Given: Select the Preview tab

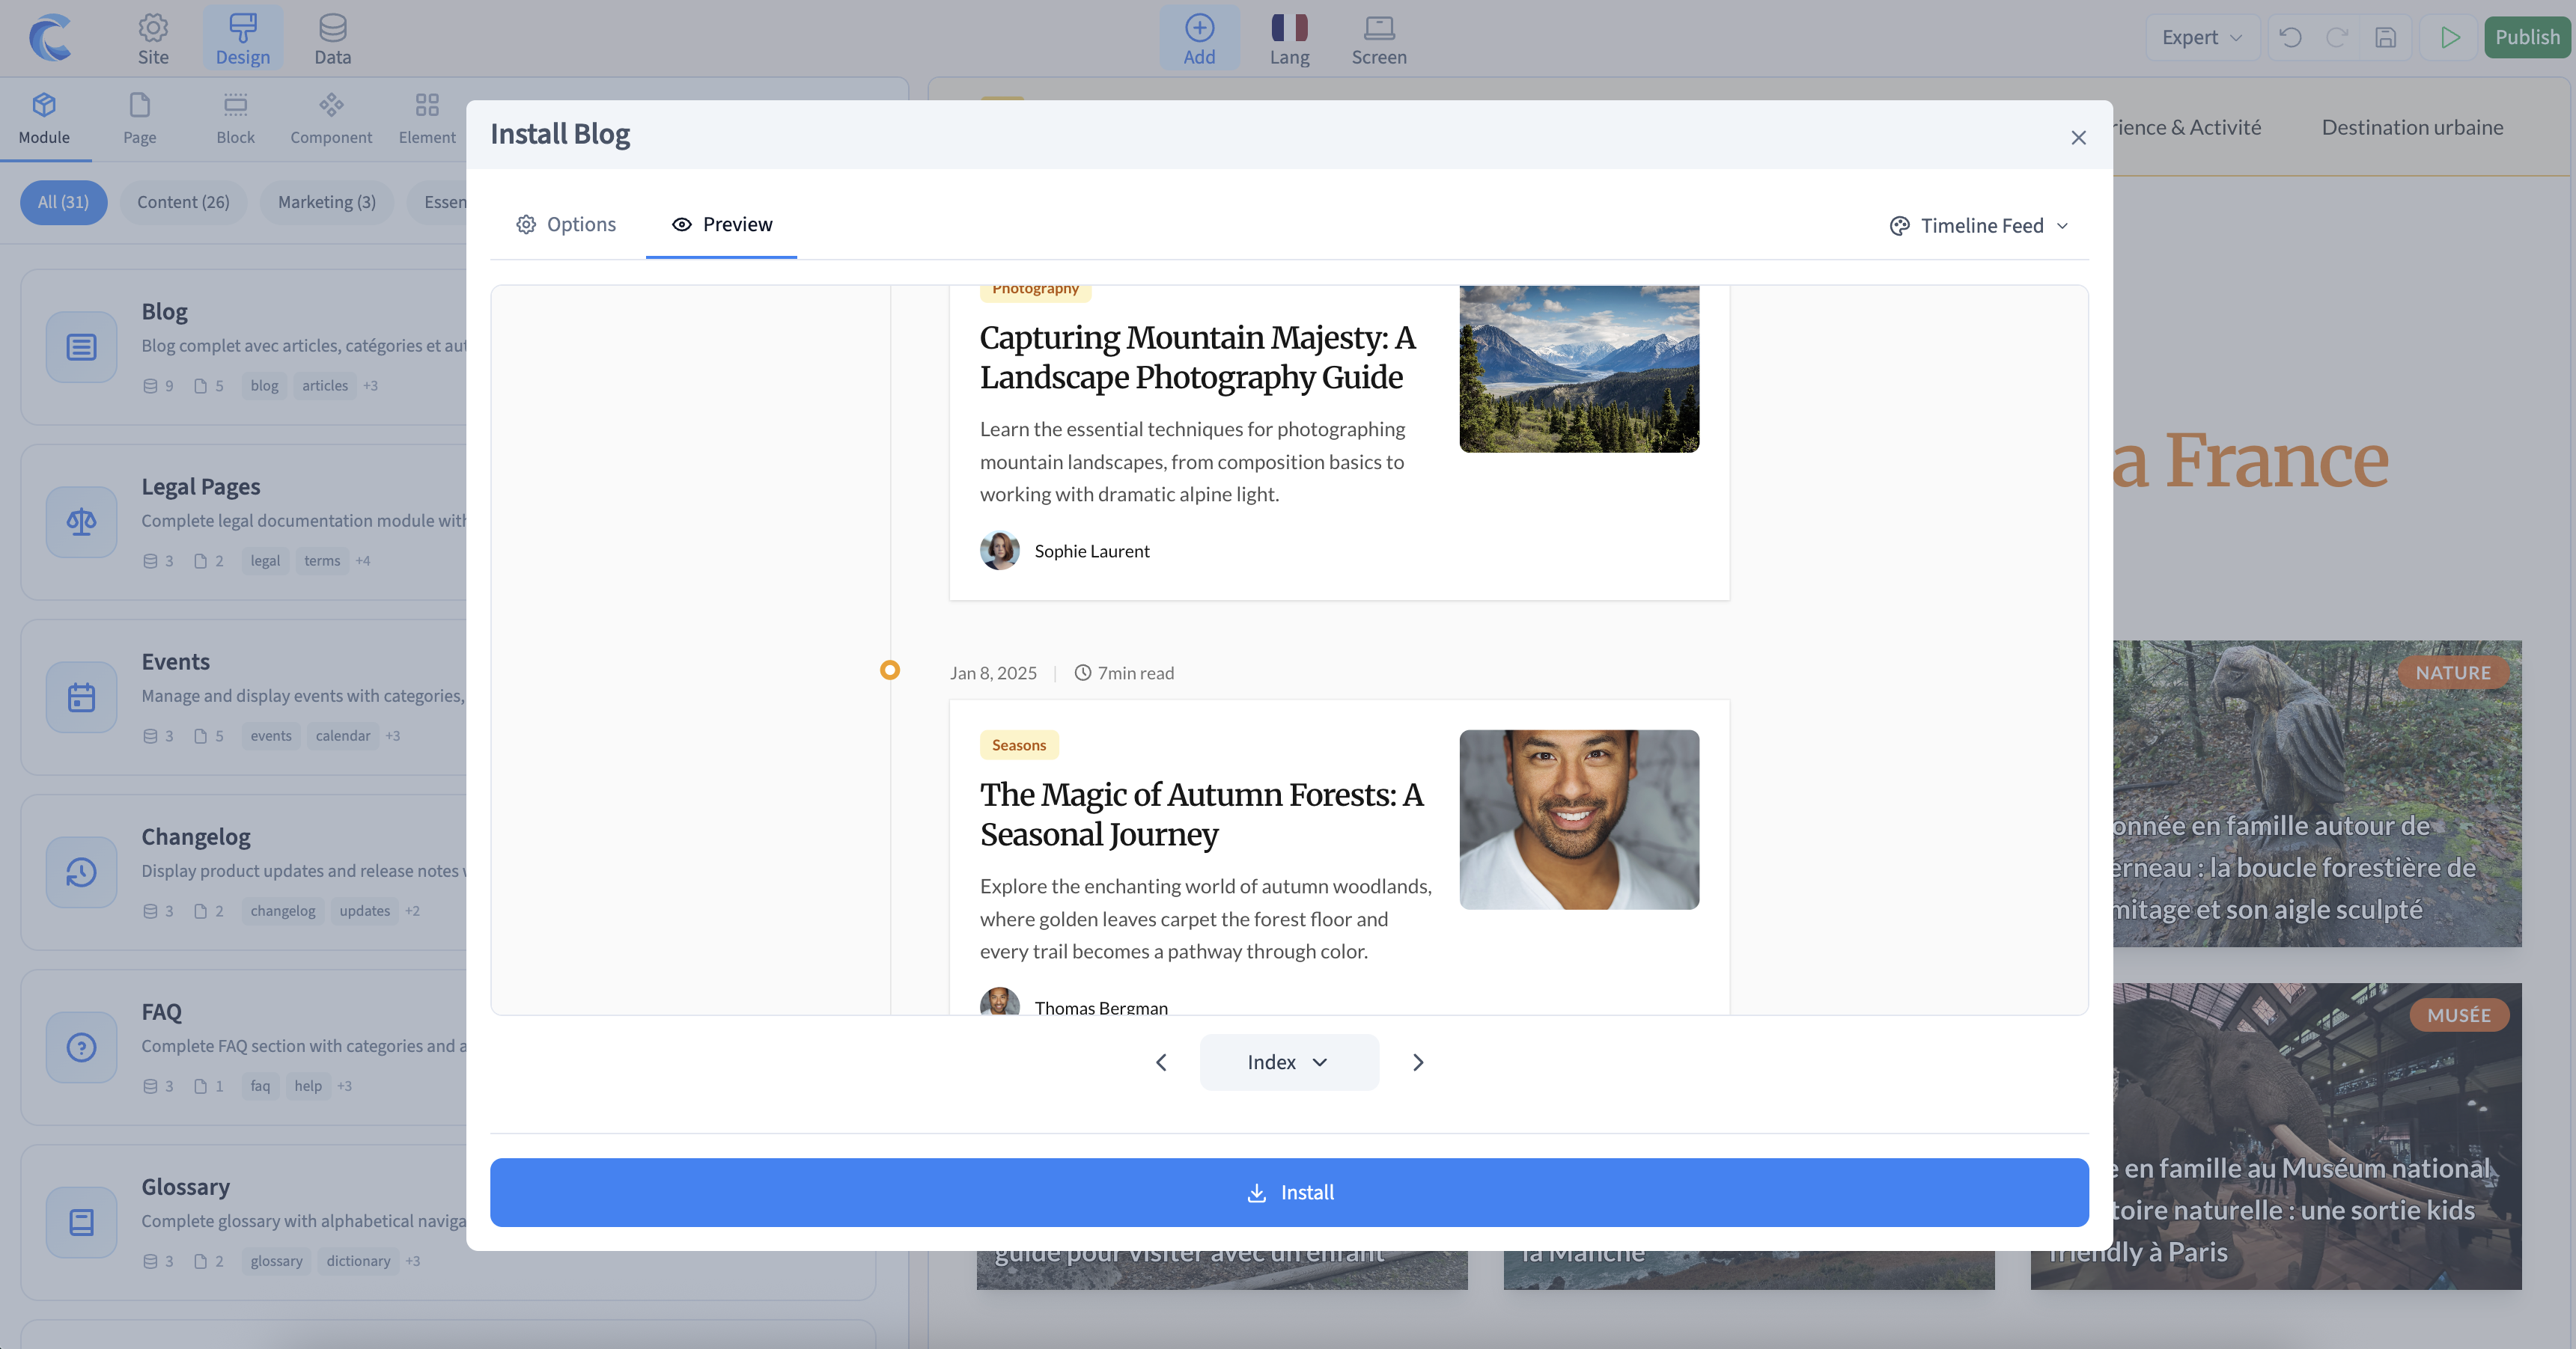Looking at the screenshot, I should click(722, 224).
